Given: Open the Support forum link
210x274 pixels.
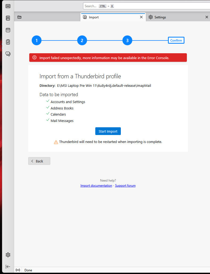Looking at the screenshot, I should 125,186.
